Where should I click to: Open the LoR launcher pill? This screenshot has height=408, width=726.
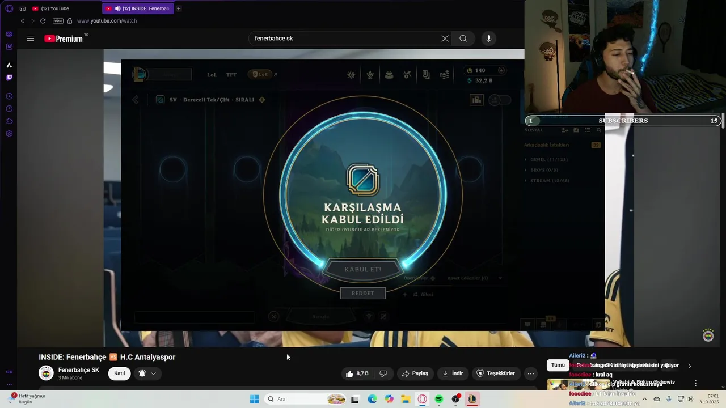click(x=260, y=74)
